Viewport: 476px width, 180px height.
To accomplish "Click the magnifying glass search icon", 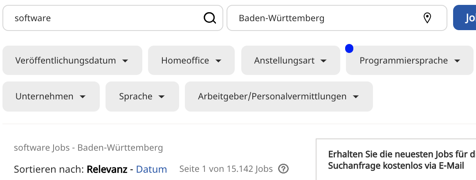I will [210, 18].
